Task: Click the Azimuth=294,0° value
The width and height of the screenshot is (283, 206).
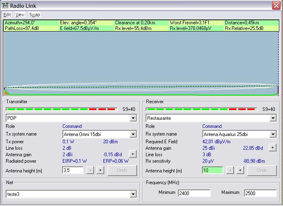Action: coord(20,23)
